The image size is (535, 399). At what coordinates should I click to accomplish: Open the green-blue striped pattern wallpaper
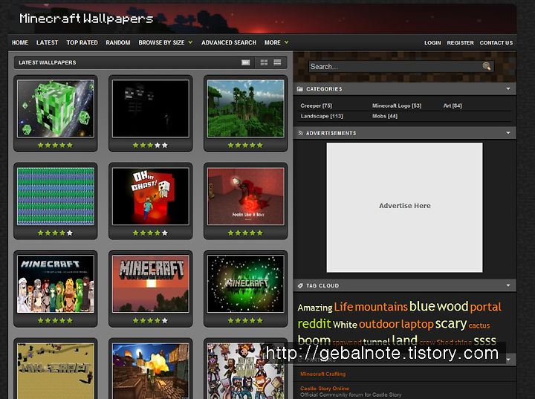pos(56,196)
